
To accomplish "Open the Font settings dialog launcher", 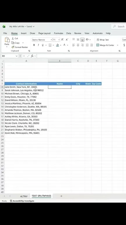I will pyautogui.click(x=69, y=51).
